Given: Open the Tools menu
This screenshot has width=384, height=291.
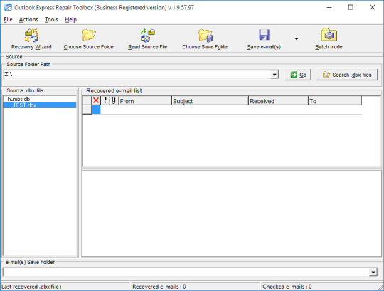Looking at the screenshot, I should pyautogui.click(x=51, y=20).
